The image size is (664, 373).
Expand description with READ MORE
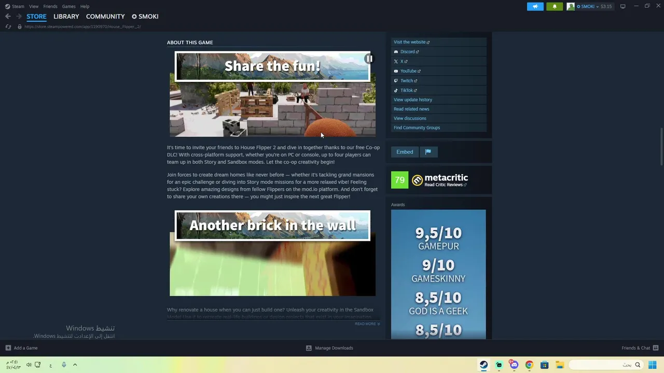(x=367, y=324)
